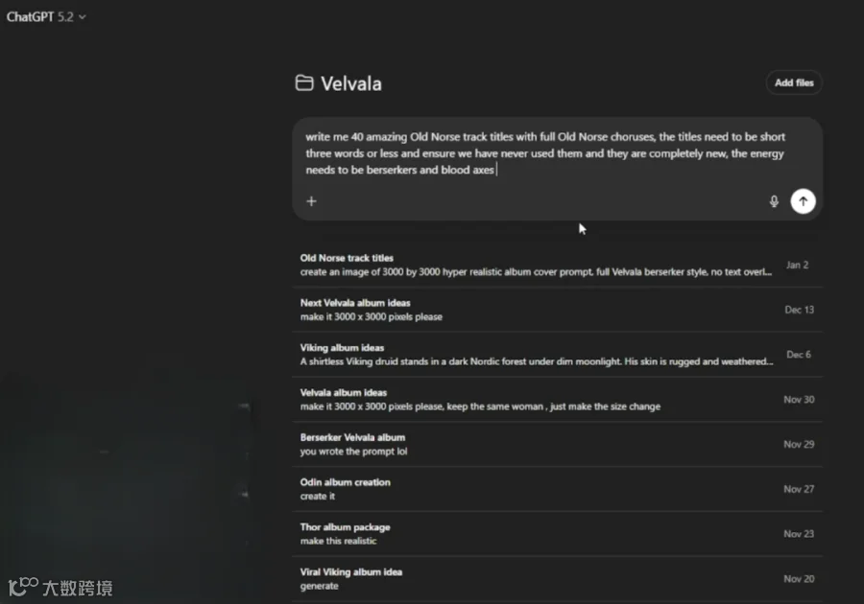Open the Viking album ideas conversation
The width and height of the screenshot is (864, 604).
click(x=342, y=348)
